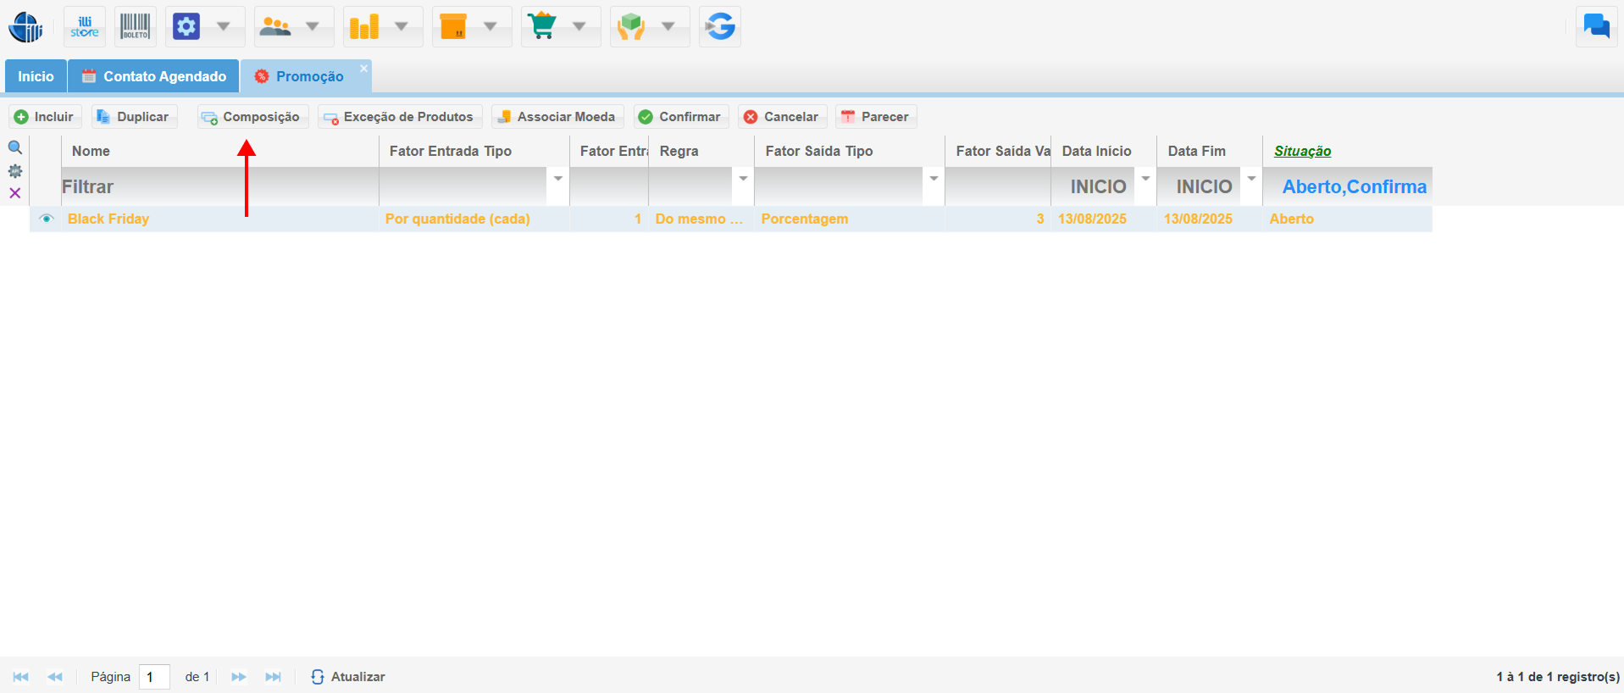Close the Promoção tab
The height and width of the screenshot is (693, 1624).
363,69
